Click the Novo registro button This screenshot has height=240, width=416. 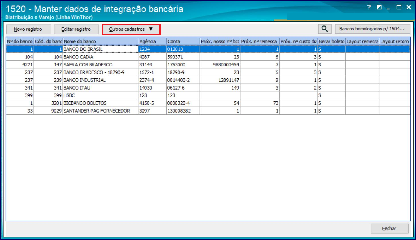(x=29, y=29)
